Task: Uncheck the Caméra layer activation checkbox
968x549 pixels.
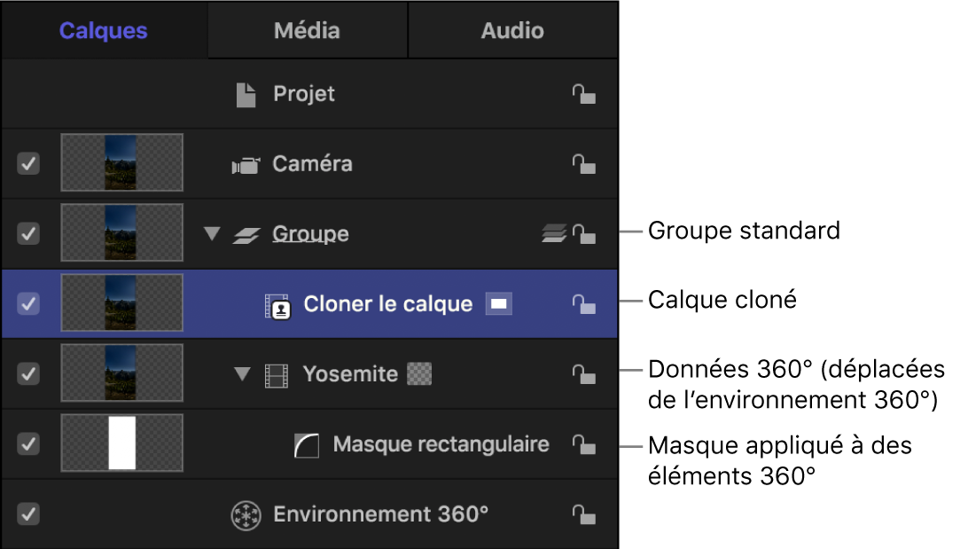Action: point(27,163)
